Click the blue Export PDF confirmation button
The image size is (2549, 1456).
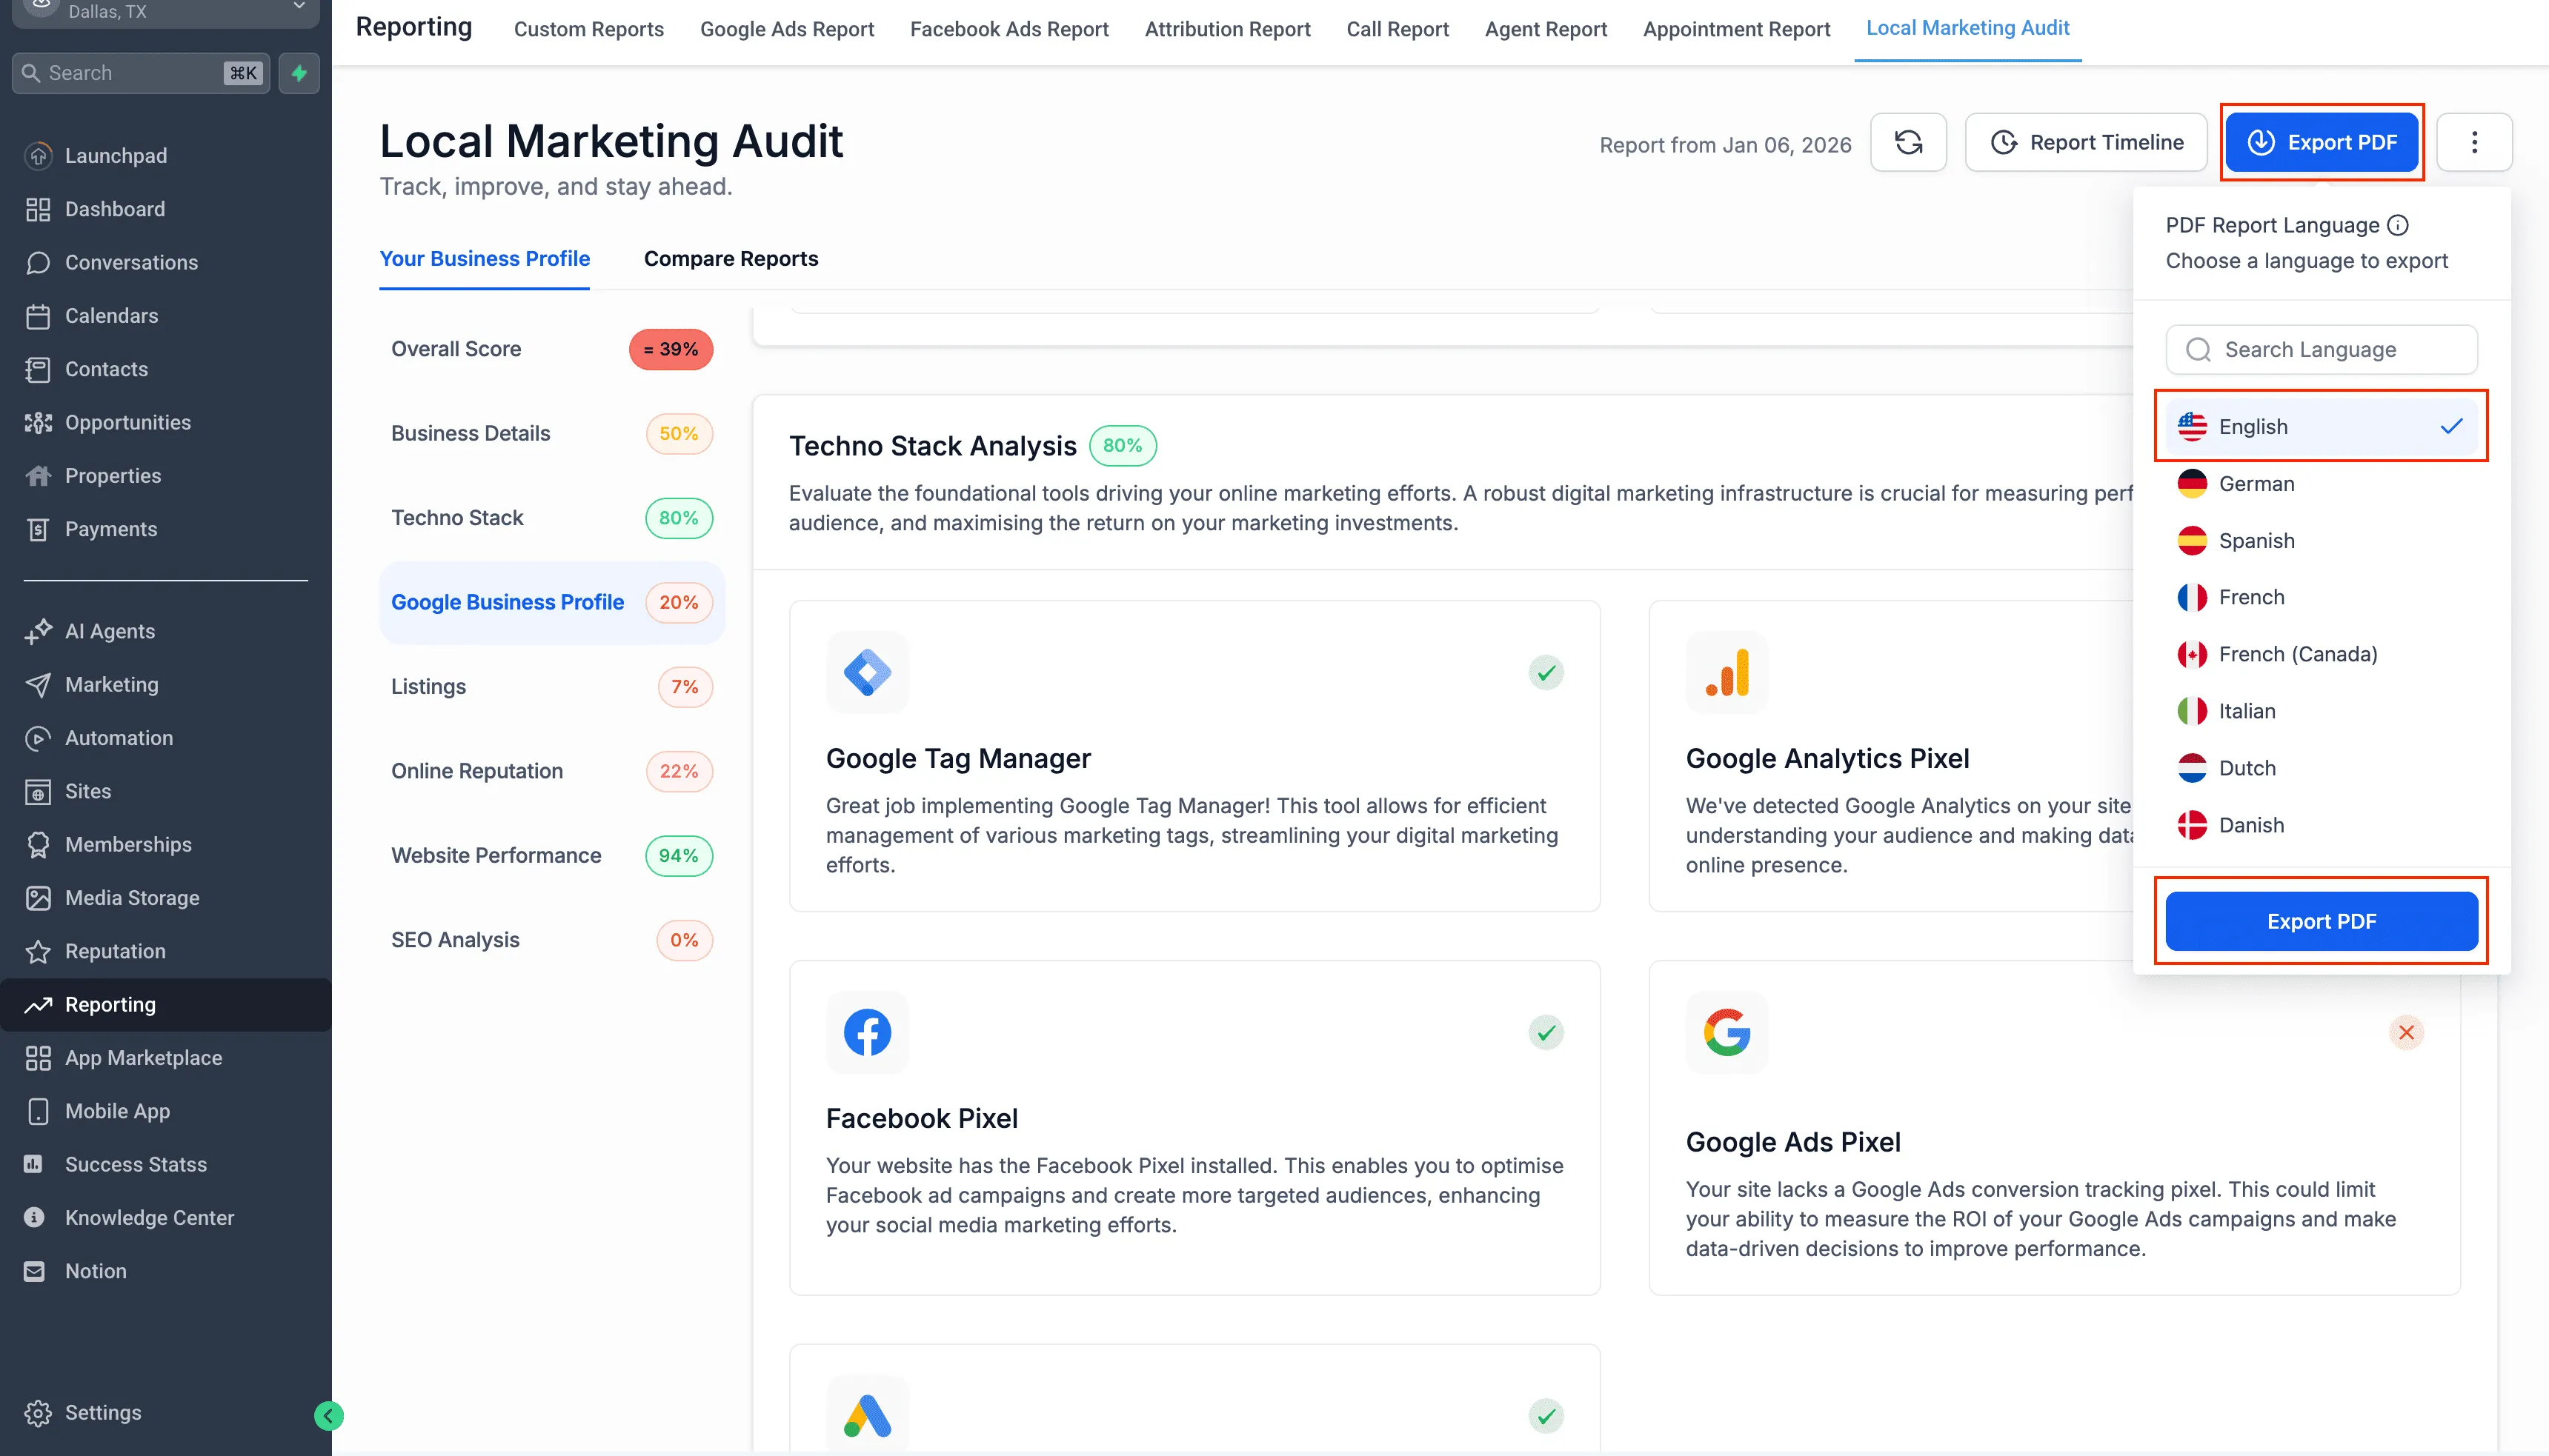tap(2322, 921)
